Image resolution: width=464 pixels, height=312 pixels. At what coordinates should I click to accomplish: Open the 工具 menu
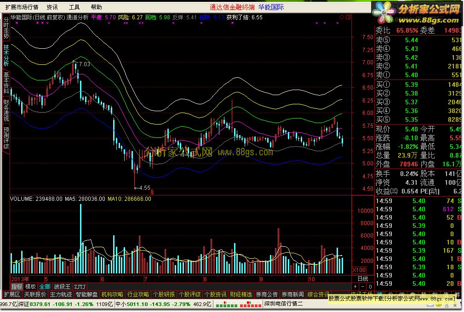pyautogui.click(x=74, y=7)
